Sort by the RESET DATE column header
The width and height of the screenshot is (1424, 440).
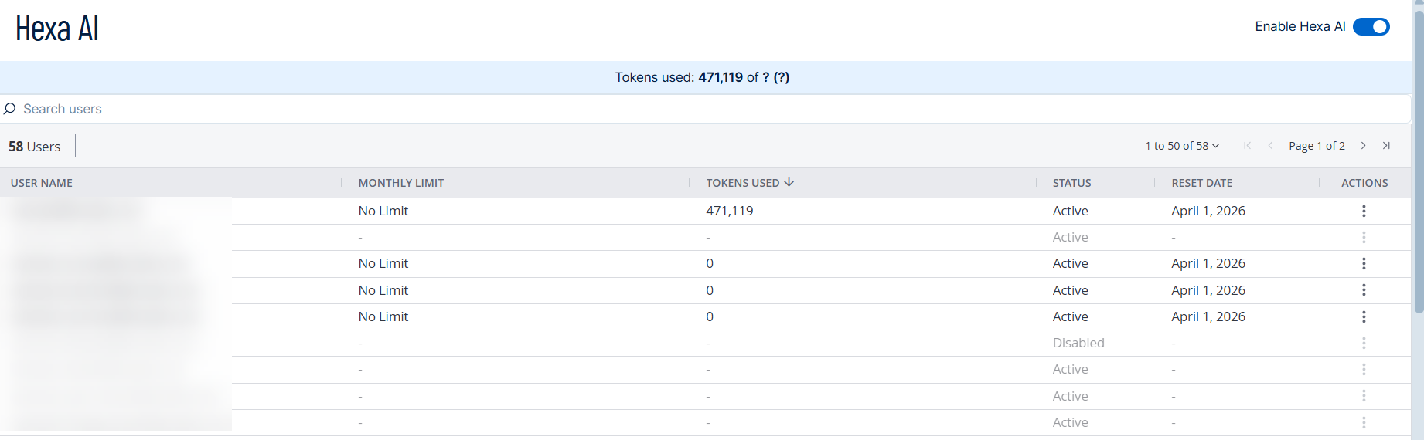point(1202,183)
